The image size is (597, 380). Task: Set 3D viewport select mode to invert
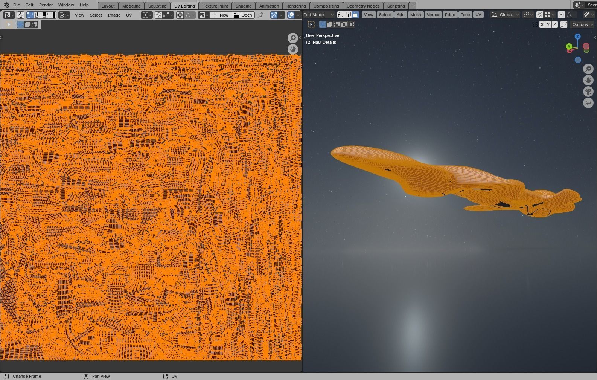(344, 24)
